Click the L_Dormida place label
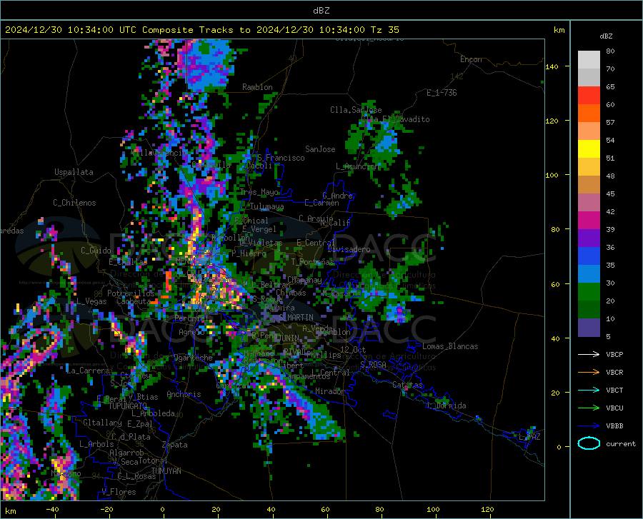The height and width of the screenshot is (519, 643). pos(446,405)
